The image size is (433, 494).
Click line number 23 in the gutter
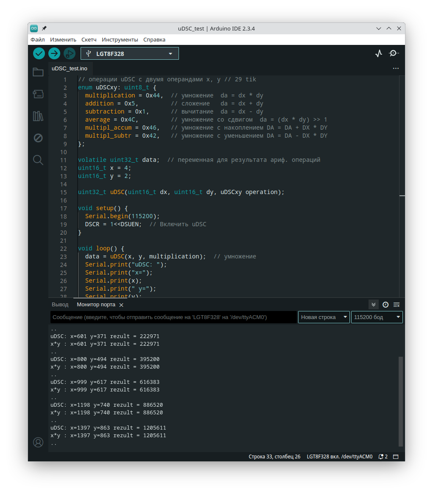(x=63, y=256)
